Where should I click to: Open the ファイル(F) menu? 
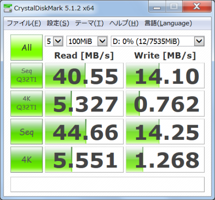click(x=24, y=23)
